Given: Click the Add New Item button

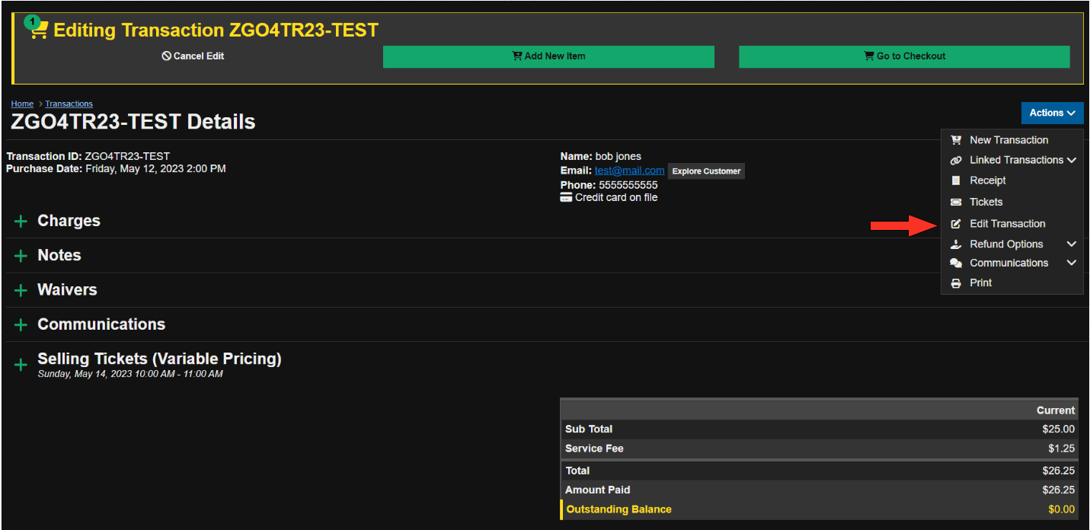Looking at the screenshot, I should click(x=548, y=56).
